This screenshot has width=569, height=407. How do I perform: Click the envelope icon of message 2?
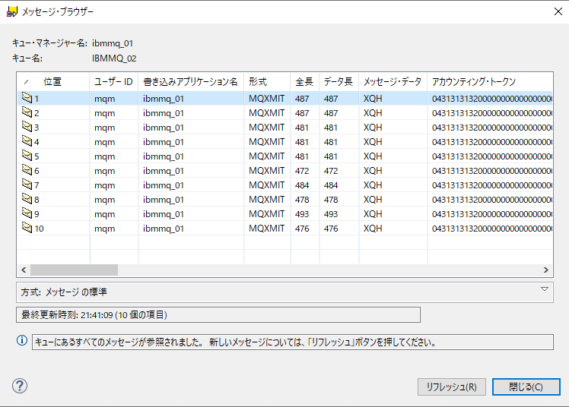pos(27,112)
